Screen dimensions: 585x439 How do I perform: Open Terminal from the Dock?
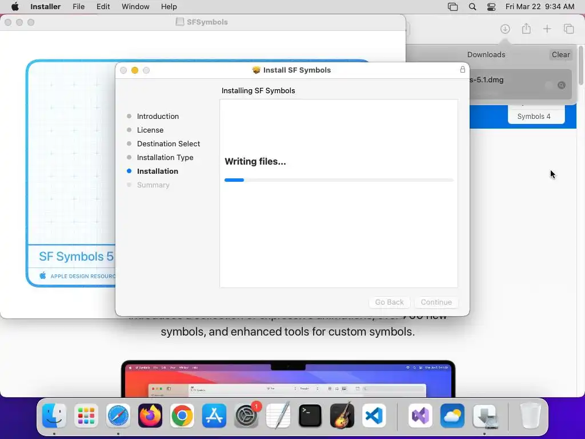310,416
